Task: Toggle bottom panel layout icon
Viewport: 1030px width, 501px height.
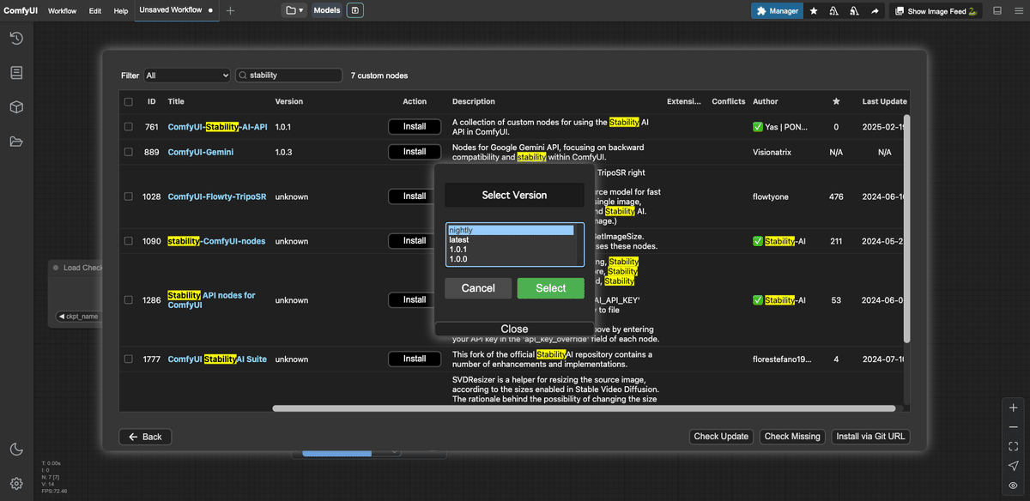Action: pyautogui.click(x=997, y=11)
